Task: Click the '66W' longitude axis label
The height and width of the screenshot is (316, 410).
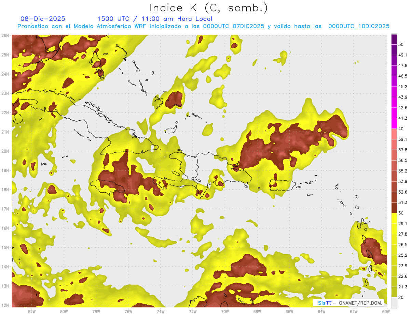Action: point(289,312)
